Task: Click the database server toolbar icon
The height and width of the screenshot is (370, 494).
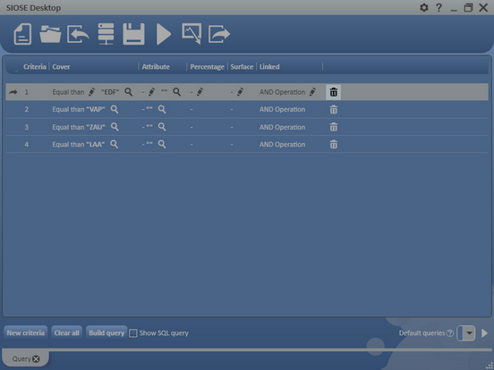Action: [x=106, y=34]
